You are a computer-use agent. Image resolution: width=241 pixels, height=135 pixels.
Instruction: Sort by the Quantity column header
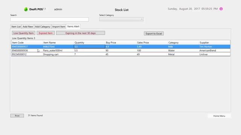(90, 42)
